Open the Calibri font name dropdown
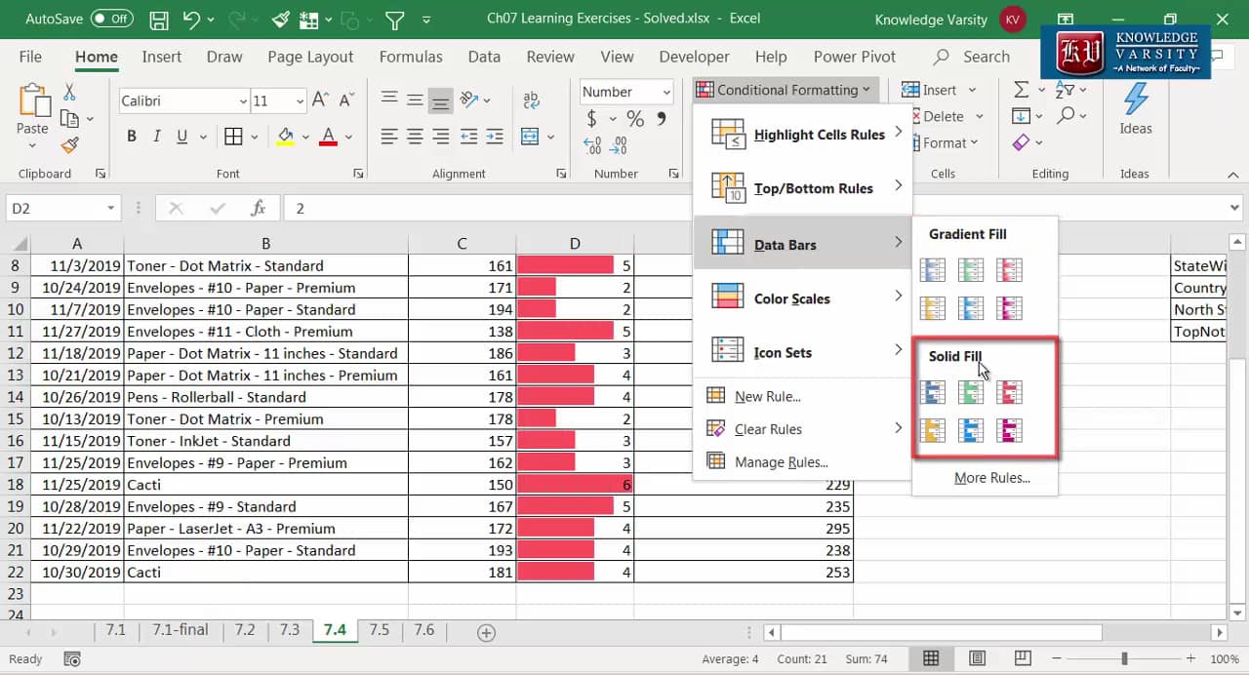This screenshot has height=675, width=1249. coord(243,101)
